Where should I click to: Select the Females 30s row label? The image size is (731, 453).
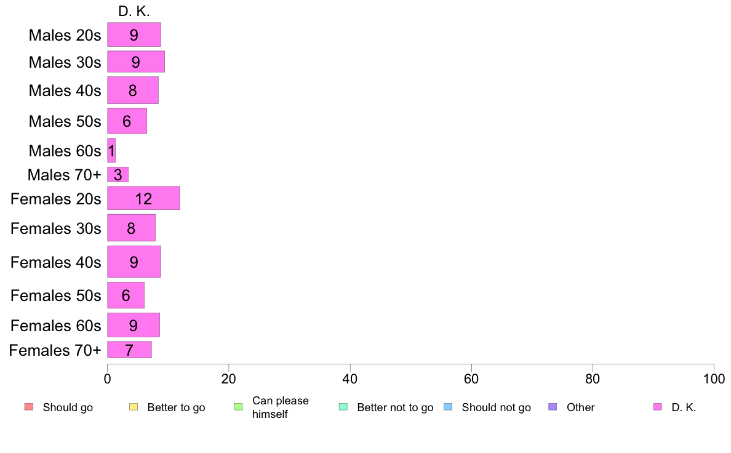point(56,228)
